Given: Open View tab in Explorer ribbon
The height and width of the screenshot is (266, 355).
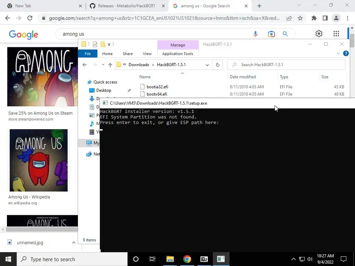Looking at the screenshot, I should coord(147,54).
